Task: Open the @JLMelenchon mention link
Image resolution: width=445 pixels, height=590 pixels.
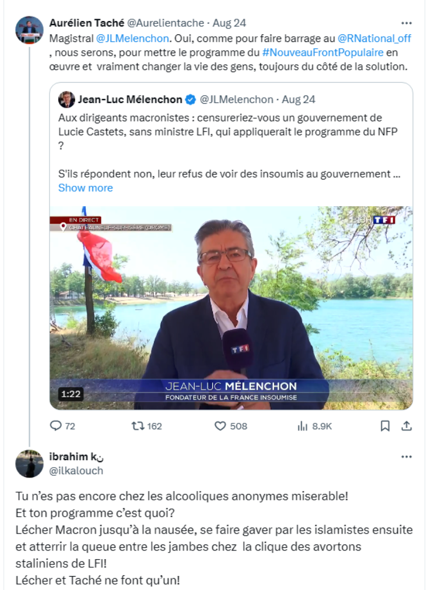Action: [x=132, y=38]
